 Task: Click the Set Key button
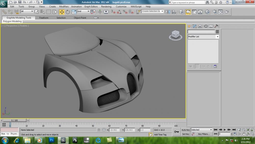tap(186, 134)
